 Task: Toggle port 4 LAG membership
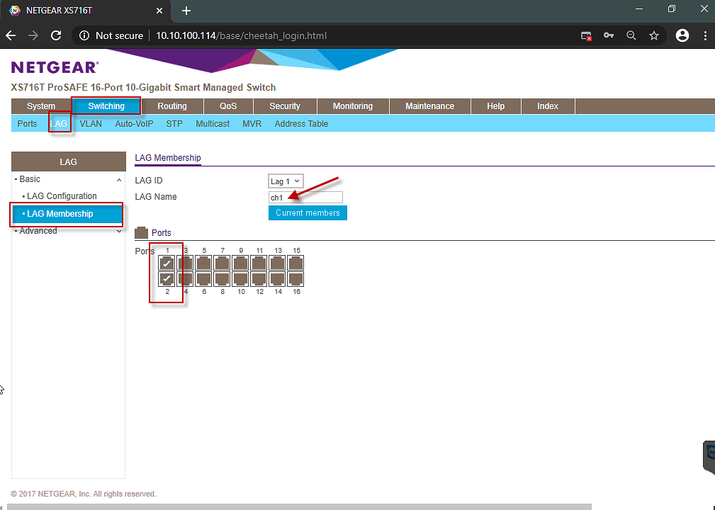coord(185,279)
